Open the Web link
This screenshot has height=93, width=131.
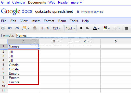click(x=52, y=2)
